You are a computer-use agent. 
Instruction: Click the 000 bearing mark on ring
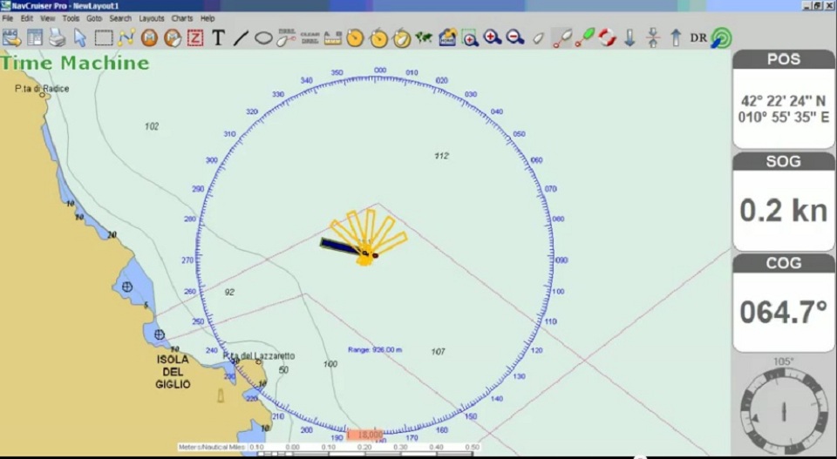click(380, 70)
